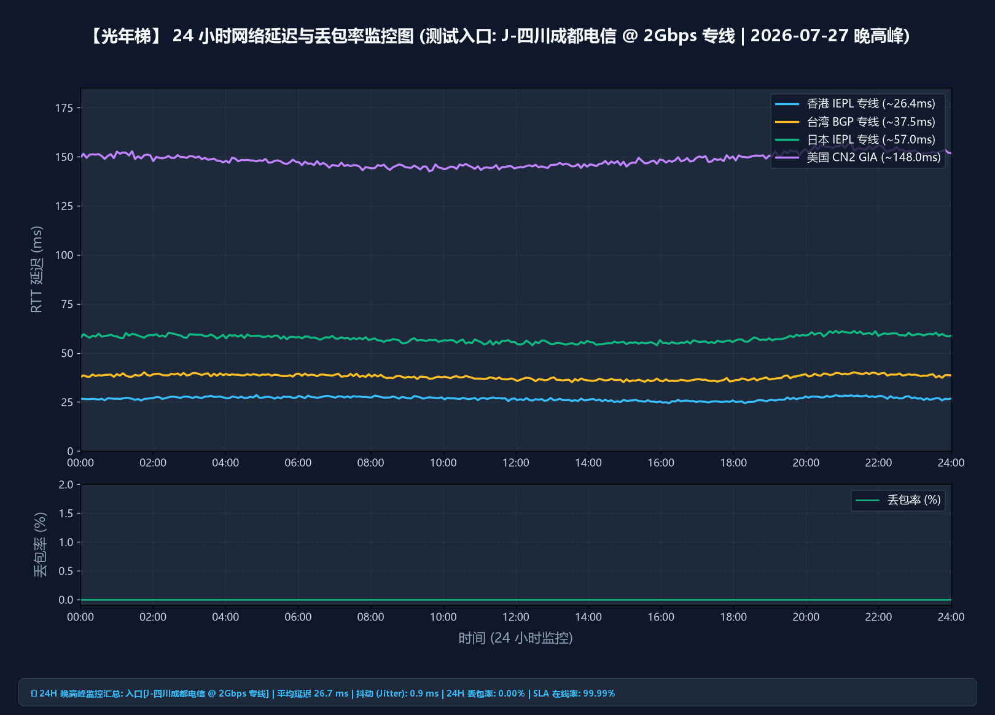The width and height of the screenshot is (995, 715).
Task: Click the 美国 CN2 GIA legend entry
Action: pyautogui.click(x=857, y=157)
